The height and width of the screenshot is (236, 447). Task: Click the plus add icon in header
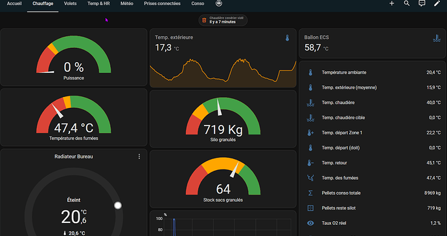(x=392, y=3)
